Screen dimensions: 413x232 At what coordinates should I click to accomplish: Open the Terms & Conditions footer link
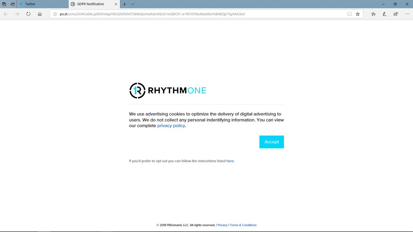(243, 225)
